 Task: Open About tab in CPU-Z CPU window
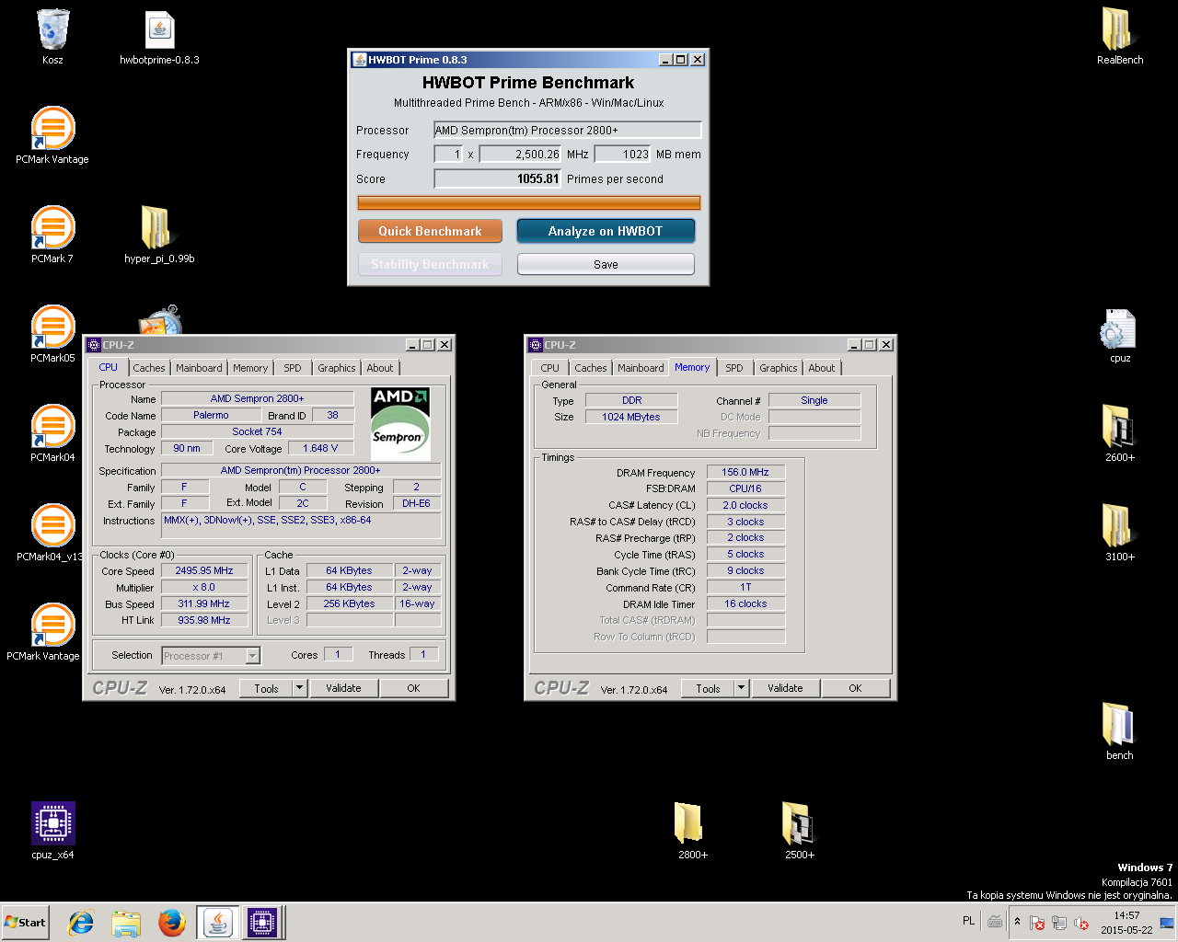[x=380, y=368]
